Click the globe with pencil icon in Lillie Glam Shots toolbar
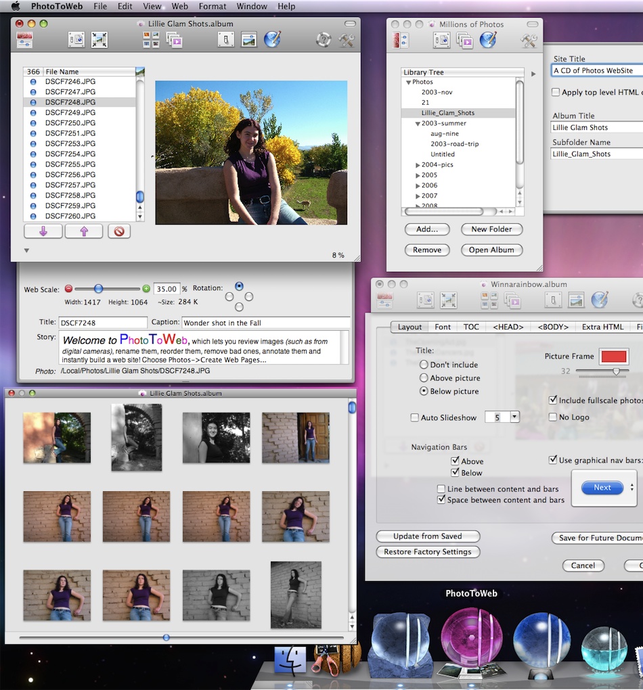643x690 pixels. click(272, 40)
